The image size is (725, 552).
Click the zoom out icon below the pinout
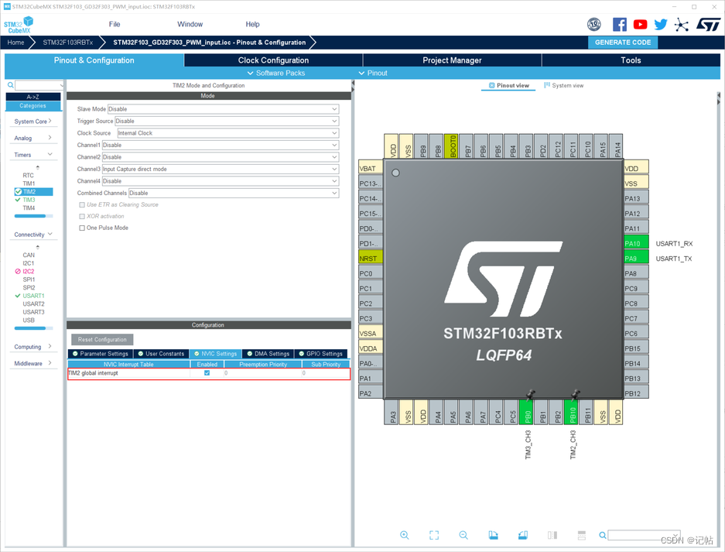pos(463,535)
